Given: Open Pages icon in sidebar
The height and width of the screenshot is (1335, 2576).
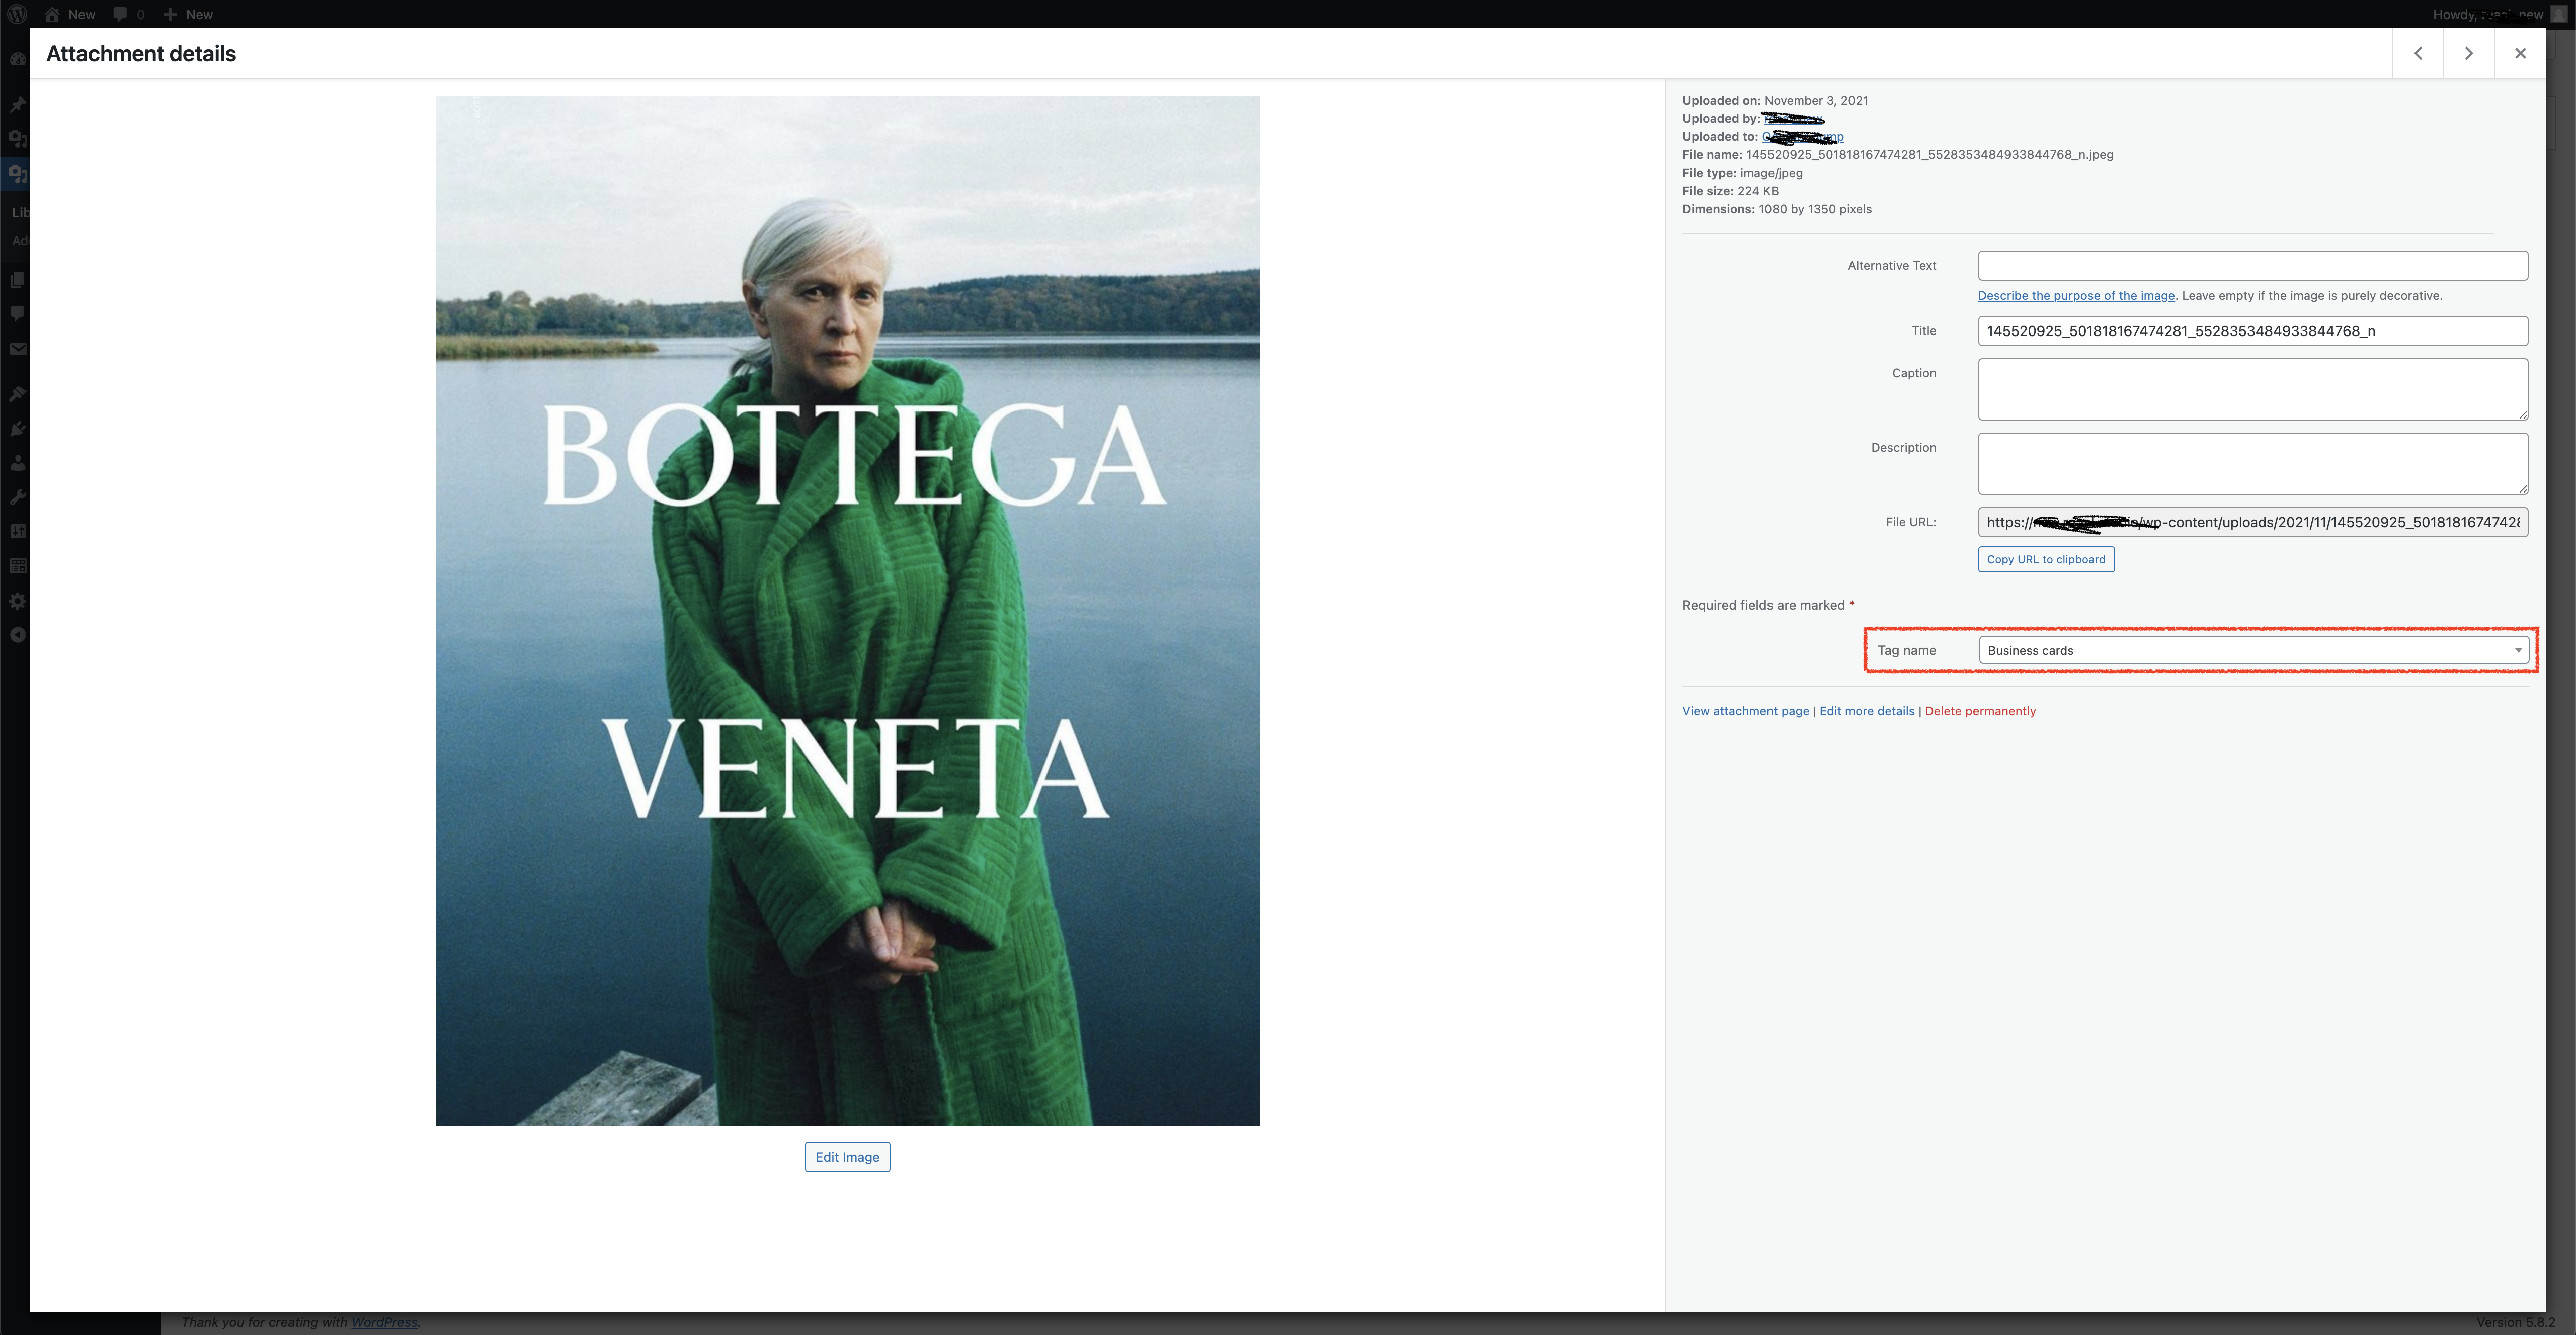Looking at the screenshot, I should click(x=17, y=280).
